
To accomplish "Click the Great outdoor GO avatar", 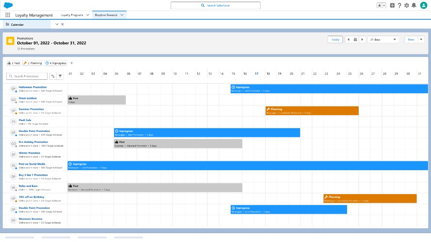I will pos(13,100).
